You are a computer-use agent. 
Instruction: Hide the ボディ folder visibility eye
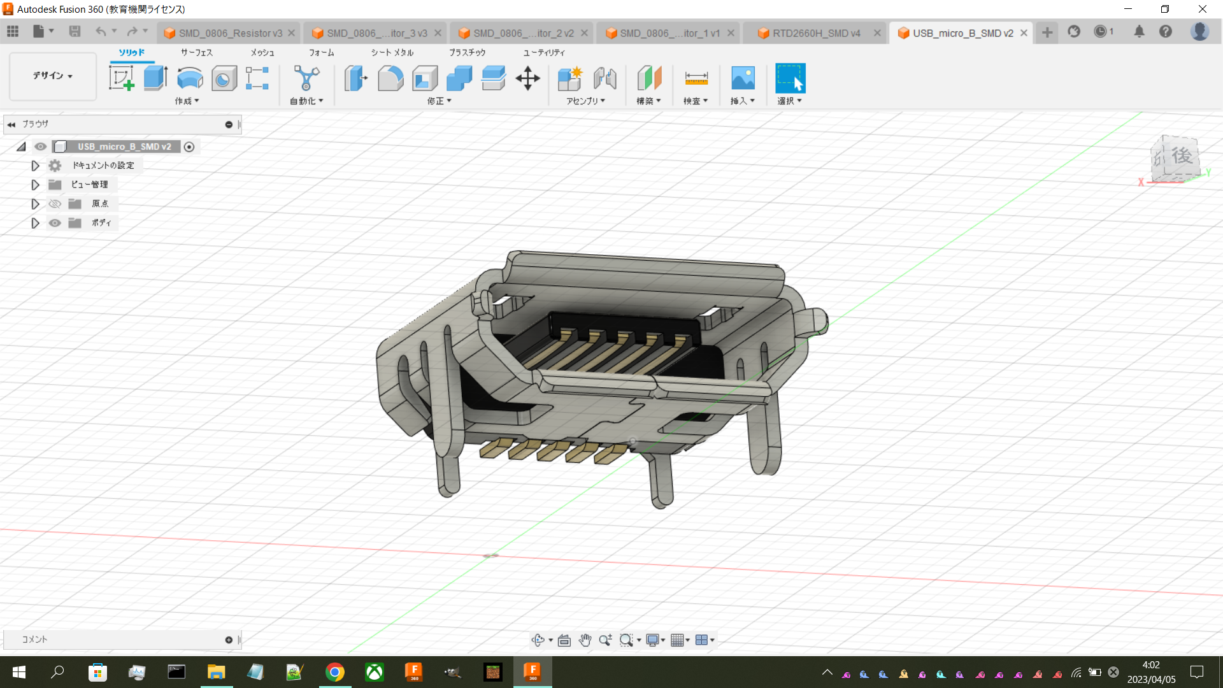[x=55, y=223]
